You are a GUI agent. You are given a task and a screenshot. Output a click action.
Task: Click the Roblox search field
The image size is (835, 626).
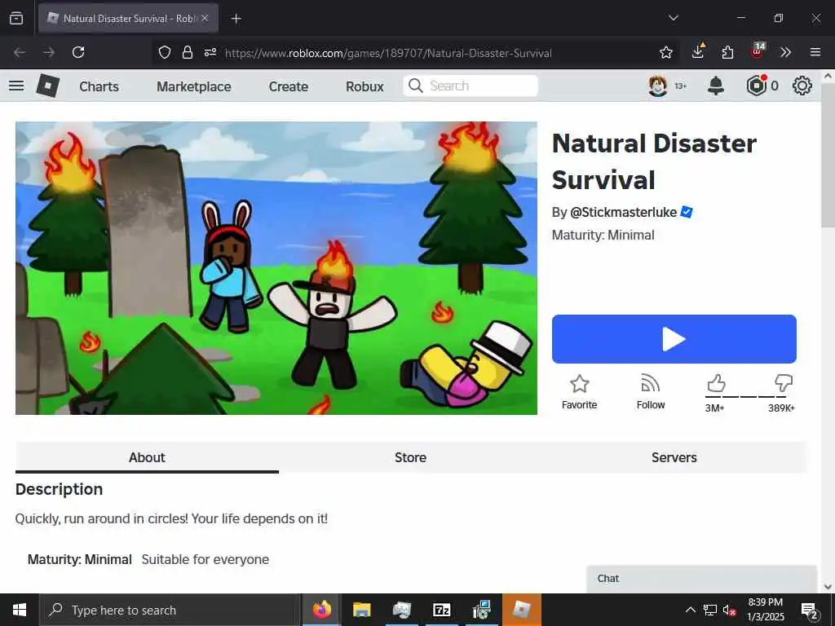click(x=471, y=86)
